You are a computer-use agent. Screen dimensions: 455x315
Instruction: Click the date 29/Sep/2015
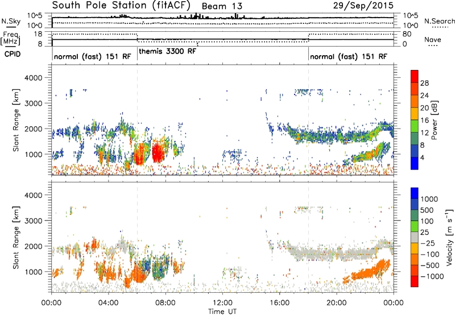pyautogui.click(x=363, y=5)
